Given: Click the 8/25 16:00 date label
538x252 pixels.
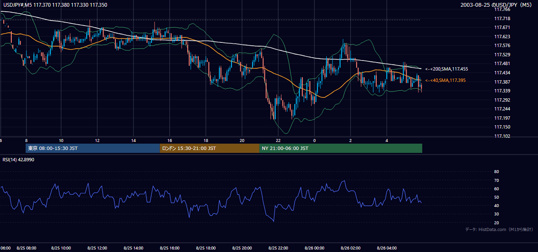Looking at the screenshot, I should tap(170, 248).
